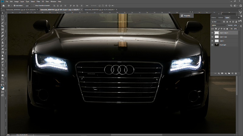Select the History Brush tool

(x=2, y=46)
